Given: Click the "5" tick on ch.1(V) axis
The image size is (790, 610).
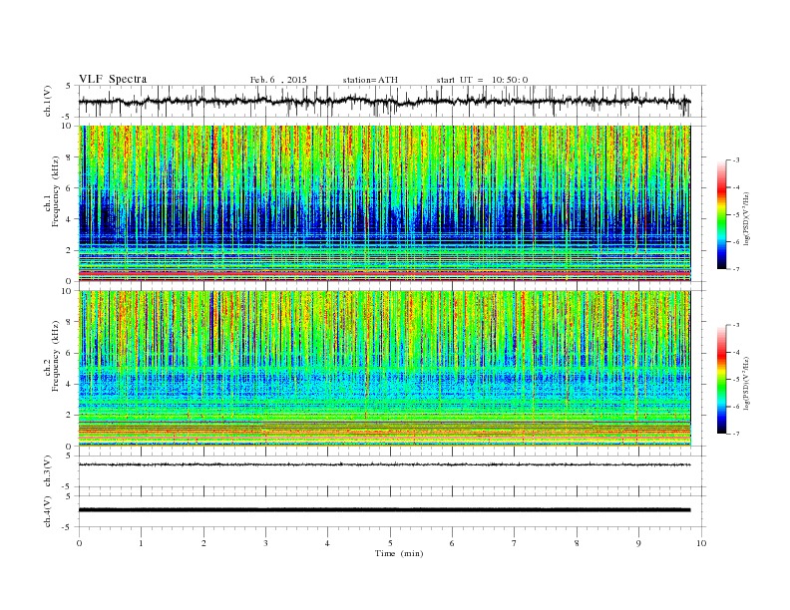Looking at the screenshot, I should pos(70,87).
